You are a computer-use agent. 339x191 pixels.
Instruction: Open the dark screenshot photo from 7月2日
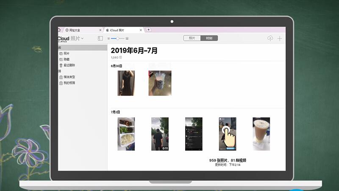194,134
